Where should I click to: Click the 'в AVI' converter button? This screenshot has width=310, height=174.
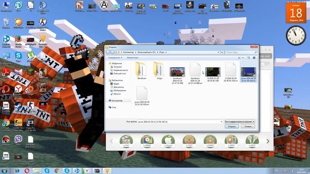coord(126,141)
